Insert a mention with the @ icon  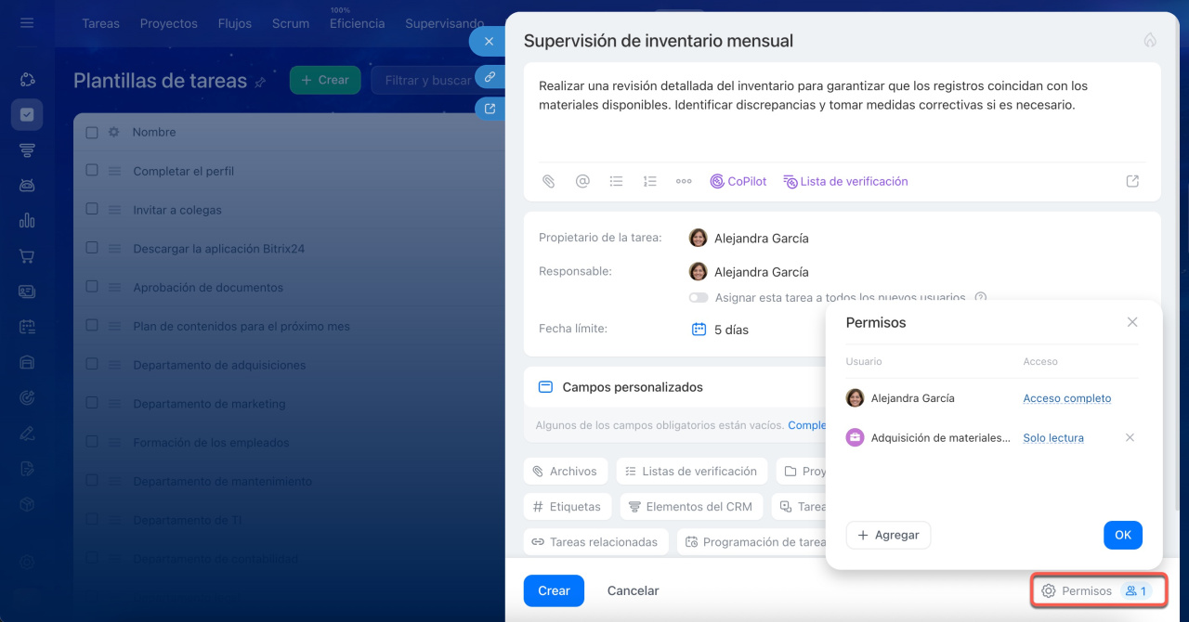click(582, 182)
